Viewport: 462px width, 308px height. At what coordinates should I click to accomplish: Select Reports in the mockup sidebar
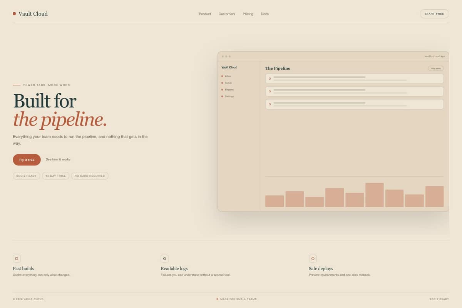[x=229, y=90]
